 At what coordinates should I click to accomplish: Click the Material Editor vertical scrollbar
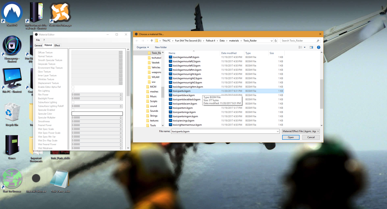128,74
